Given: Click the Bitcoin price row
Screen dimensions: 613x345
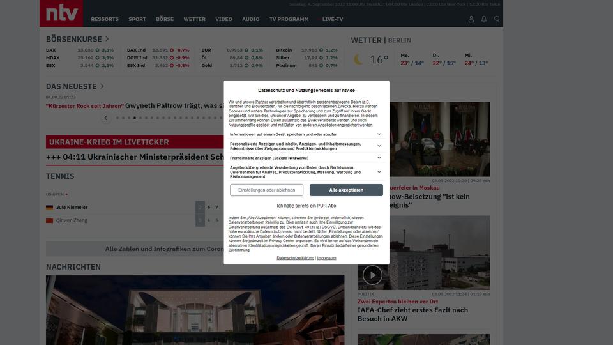Looking at the screenshot, I should pyautogui.click(x=306, y=50).
